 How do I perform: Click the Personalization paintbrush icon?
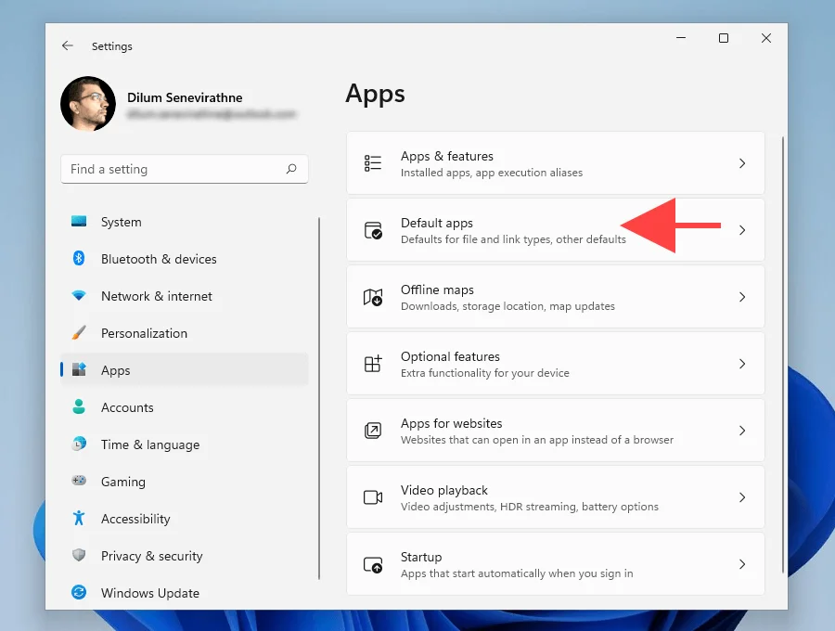80,333
